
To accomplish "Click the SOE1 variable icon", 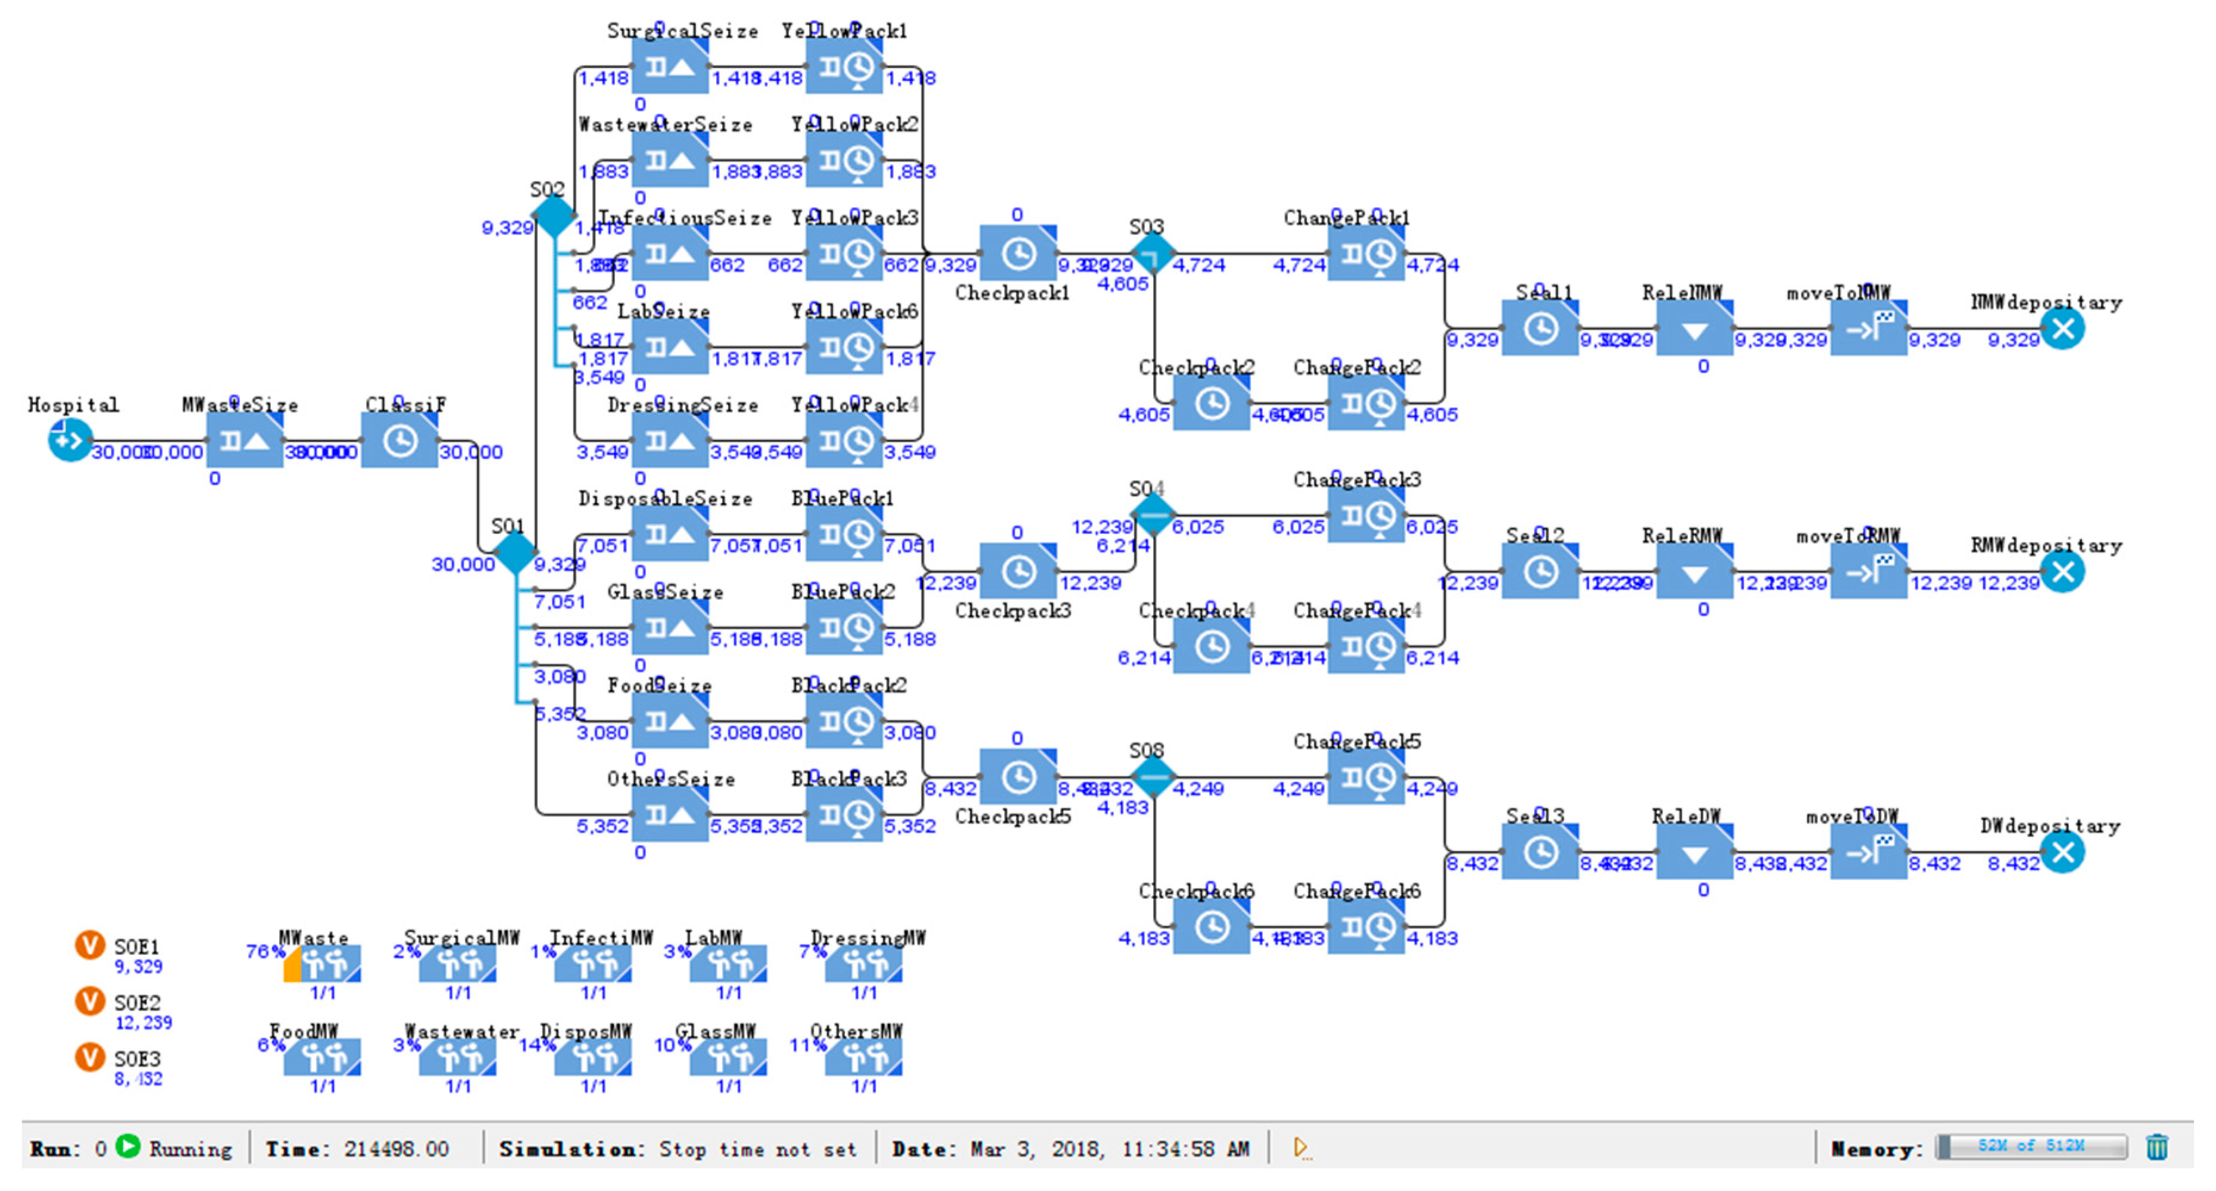I will [x=89, y=945].
